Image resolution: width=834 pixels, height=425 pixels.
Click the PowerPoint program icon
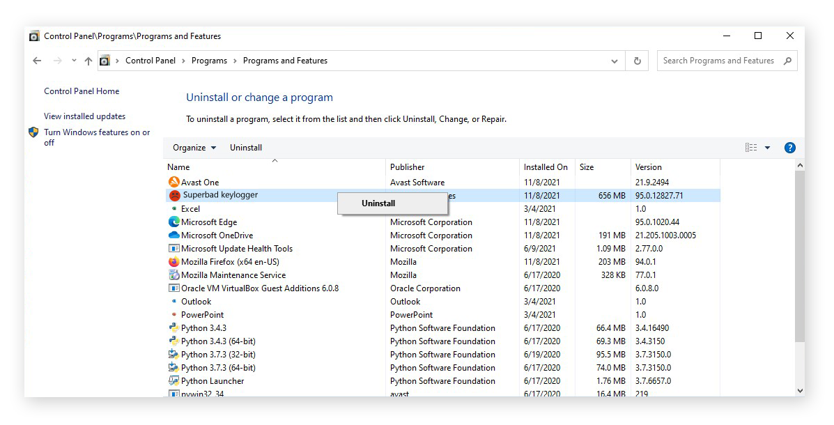point(175,314)
